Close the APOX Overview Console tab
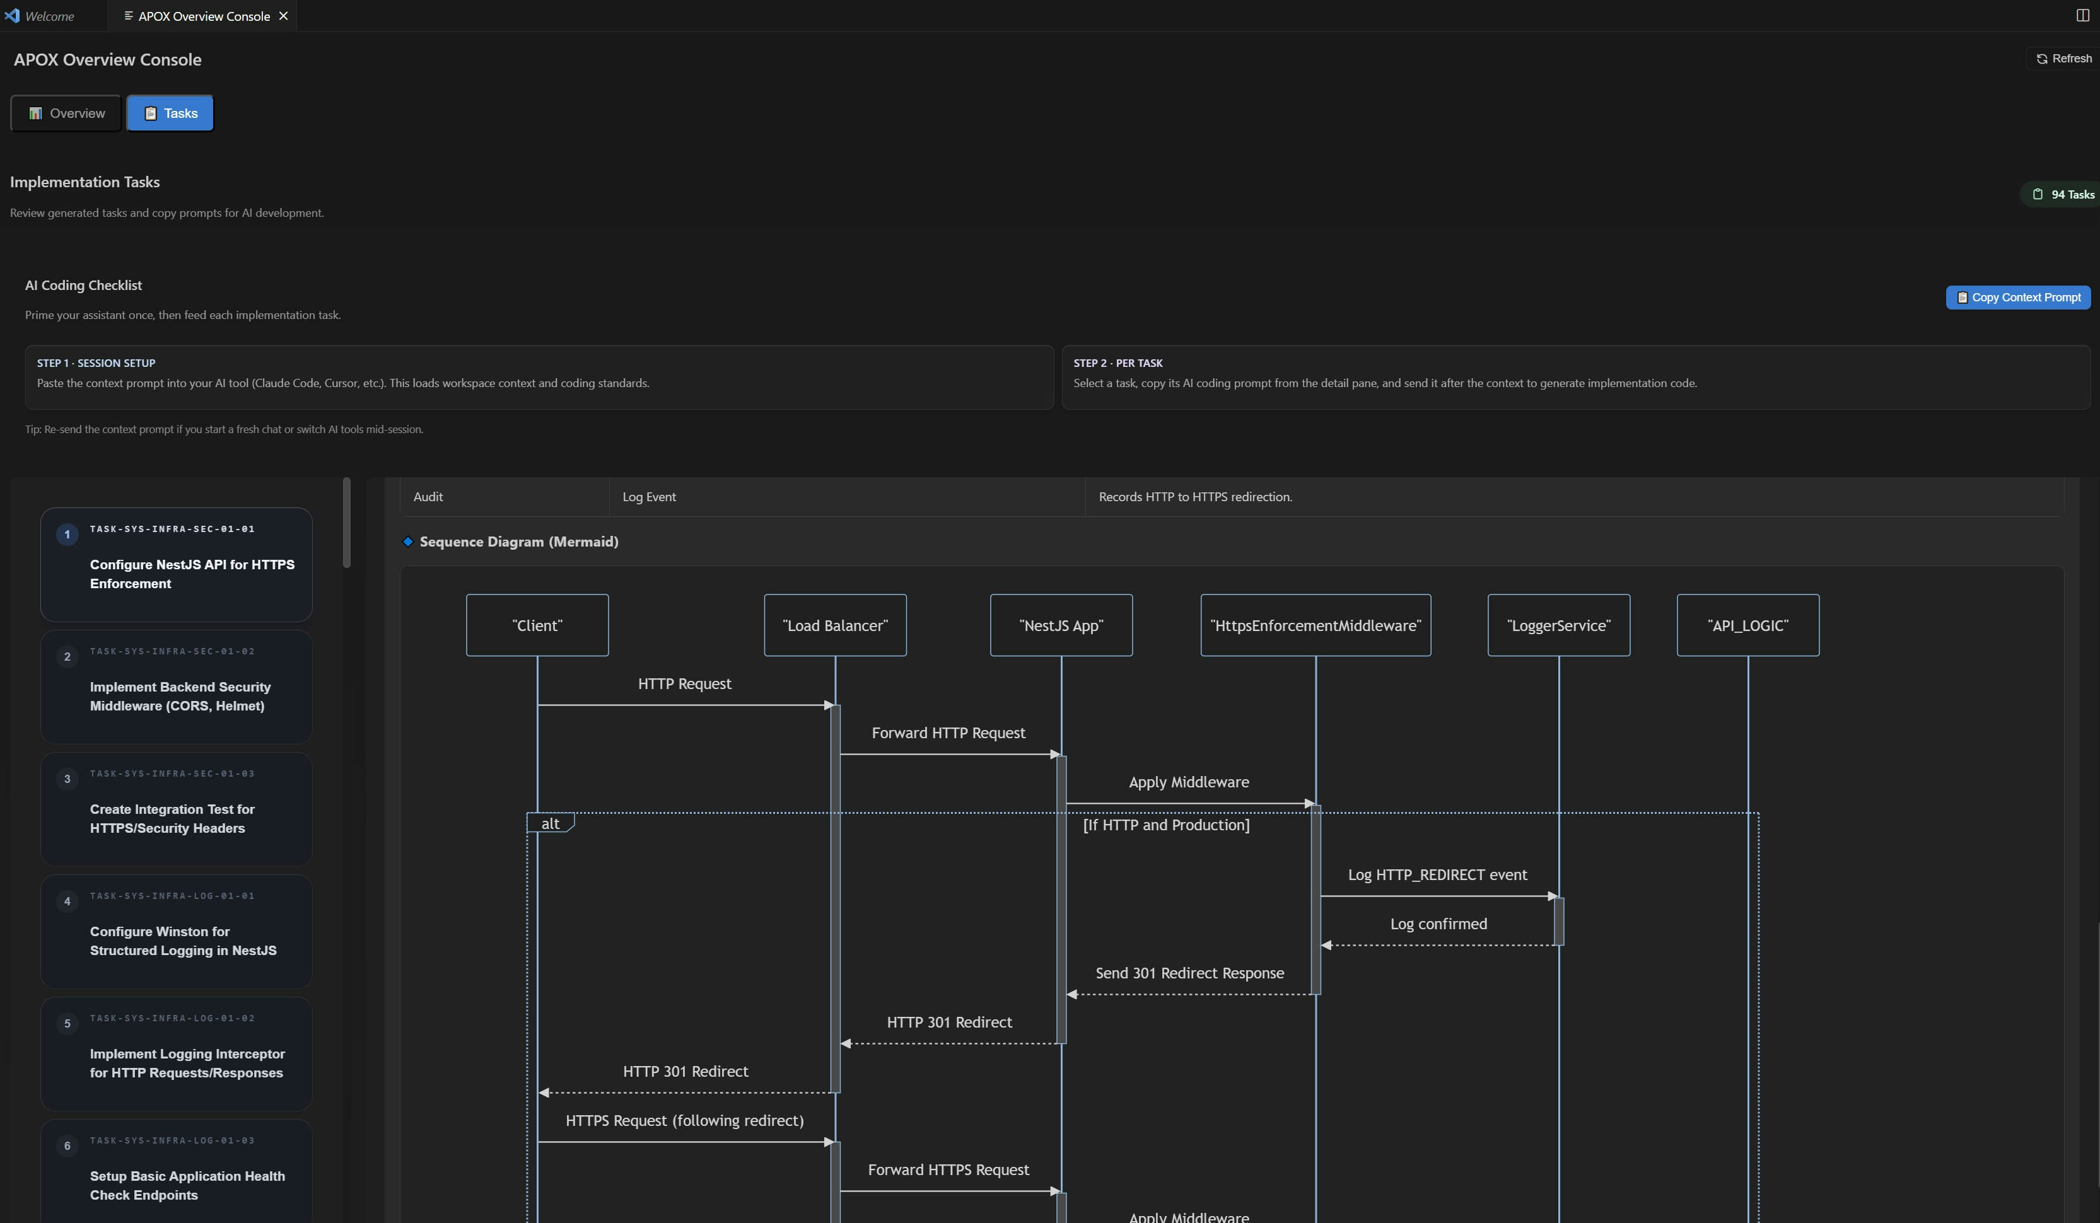 283,16
